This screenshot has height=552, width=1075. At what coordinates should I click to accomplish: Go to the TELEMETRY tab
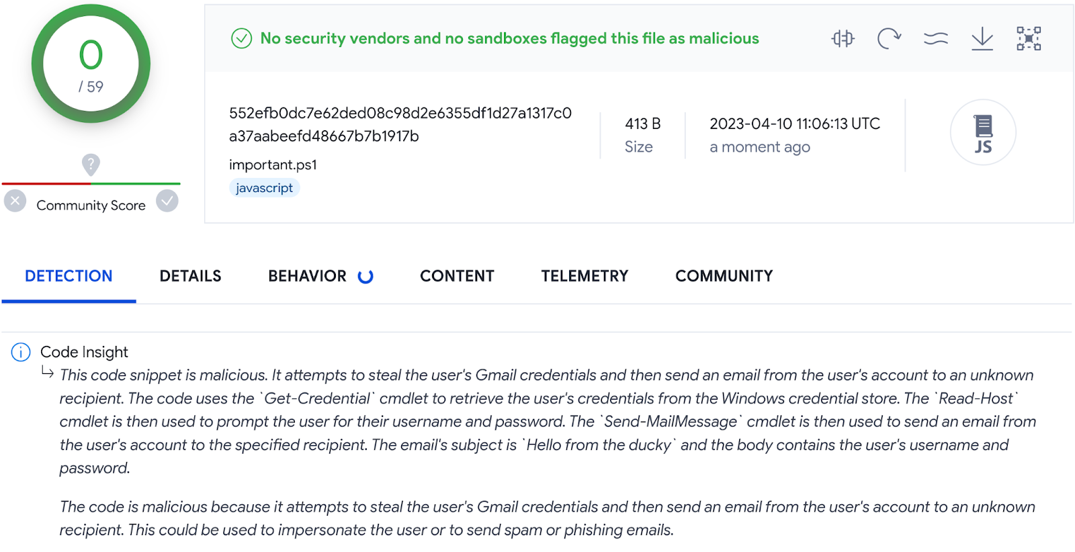click(585, 276)
